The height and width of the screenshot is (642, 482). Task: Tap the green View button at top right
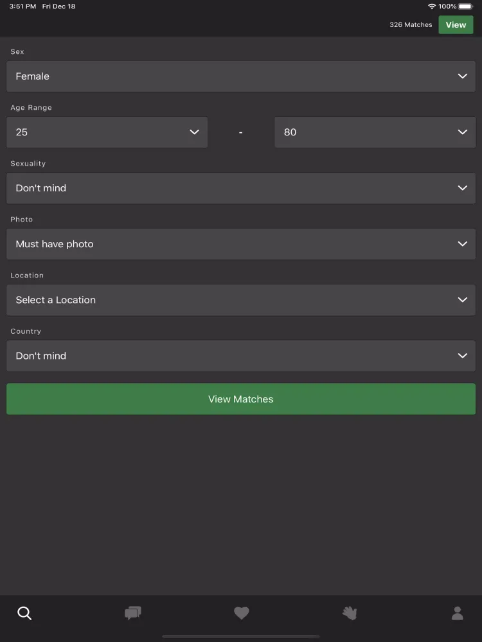click(x=456, y=24)
